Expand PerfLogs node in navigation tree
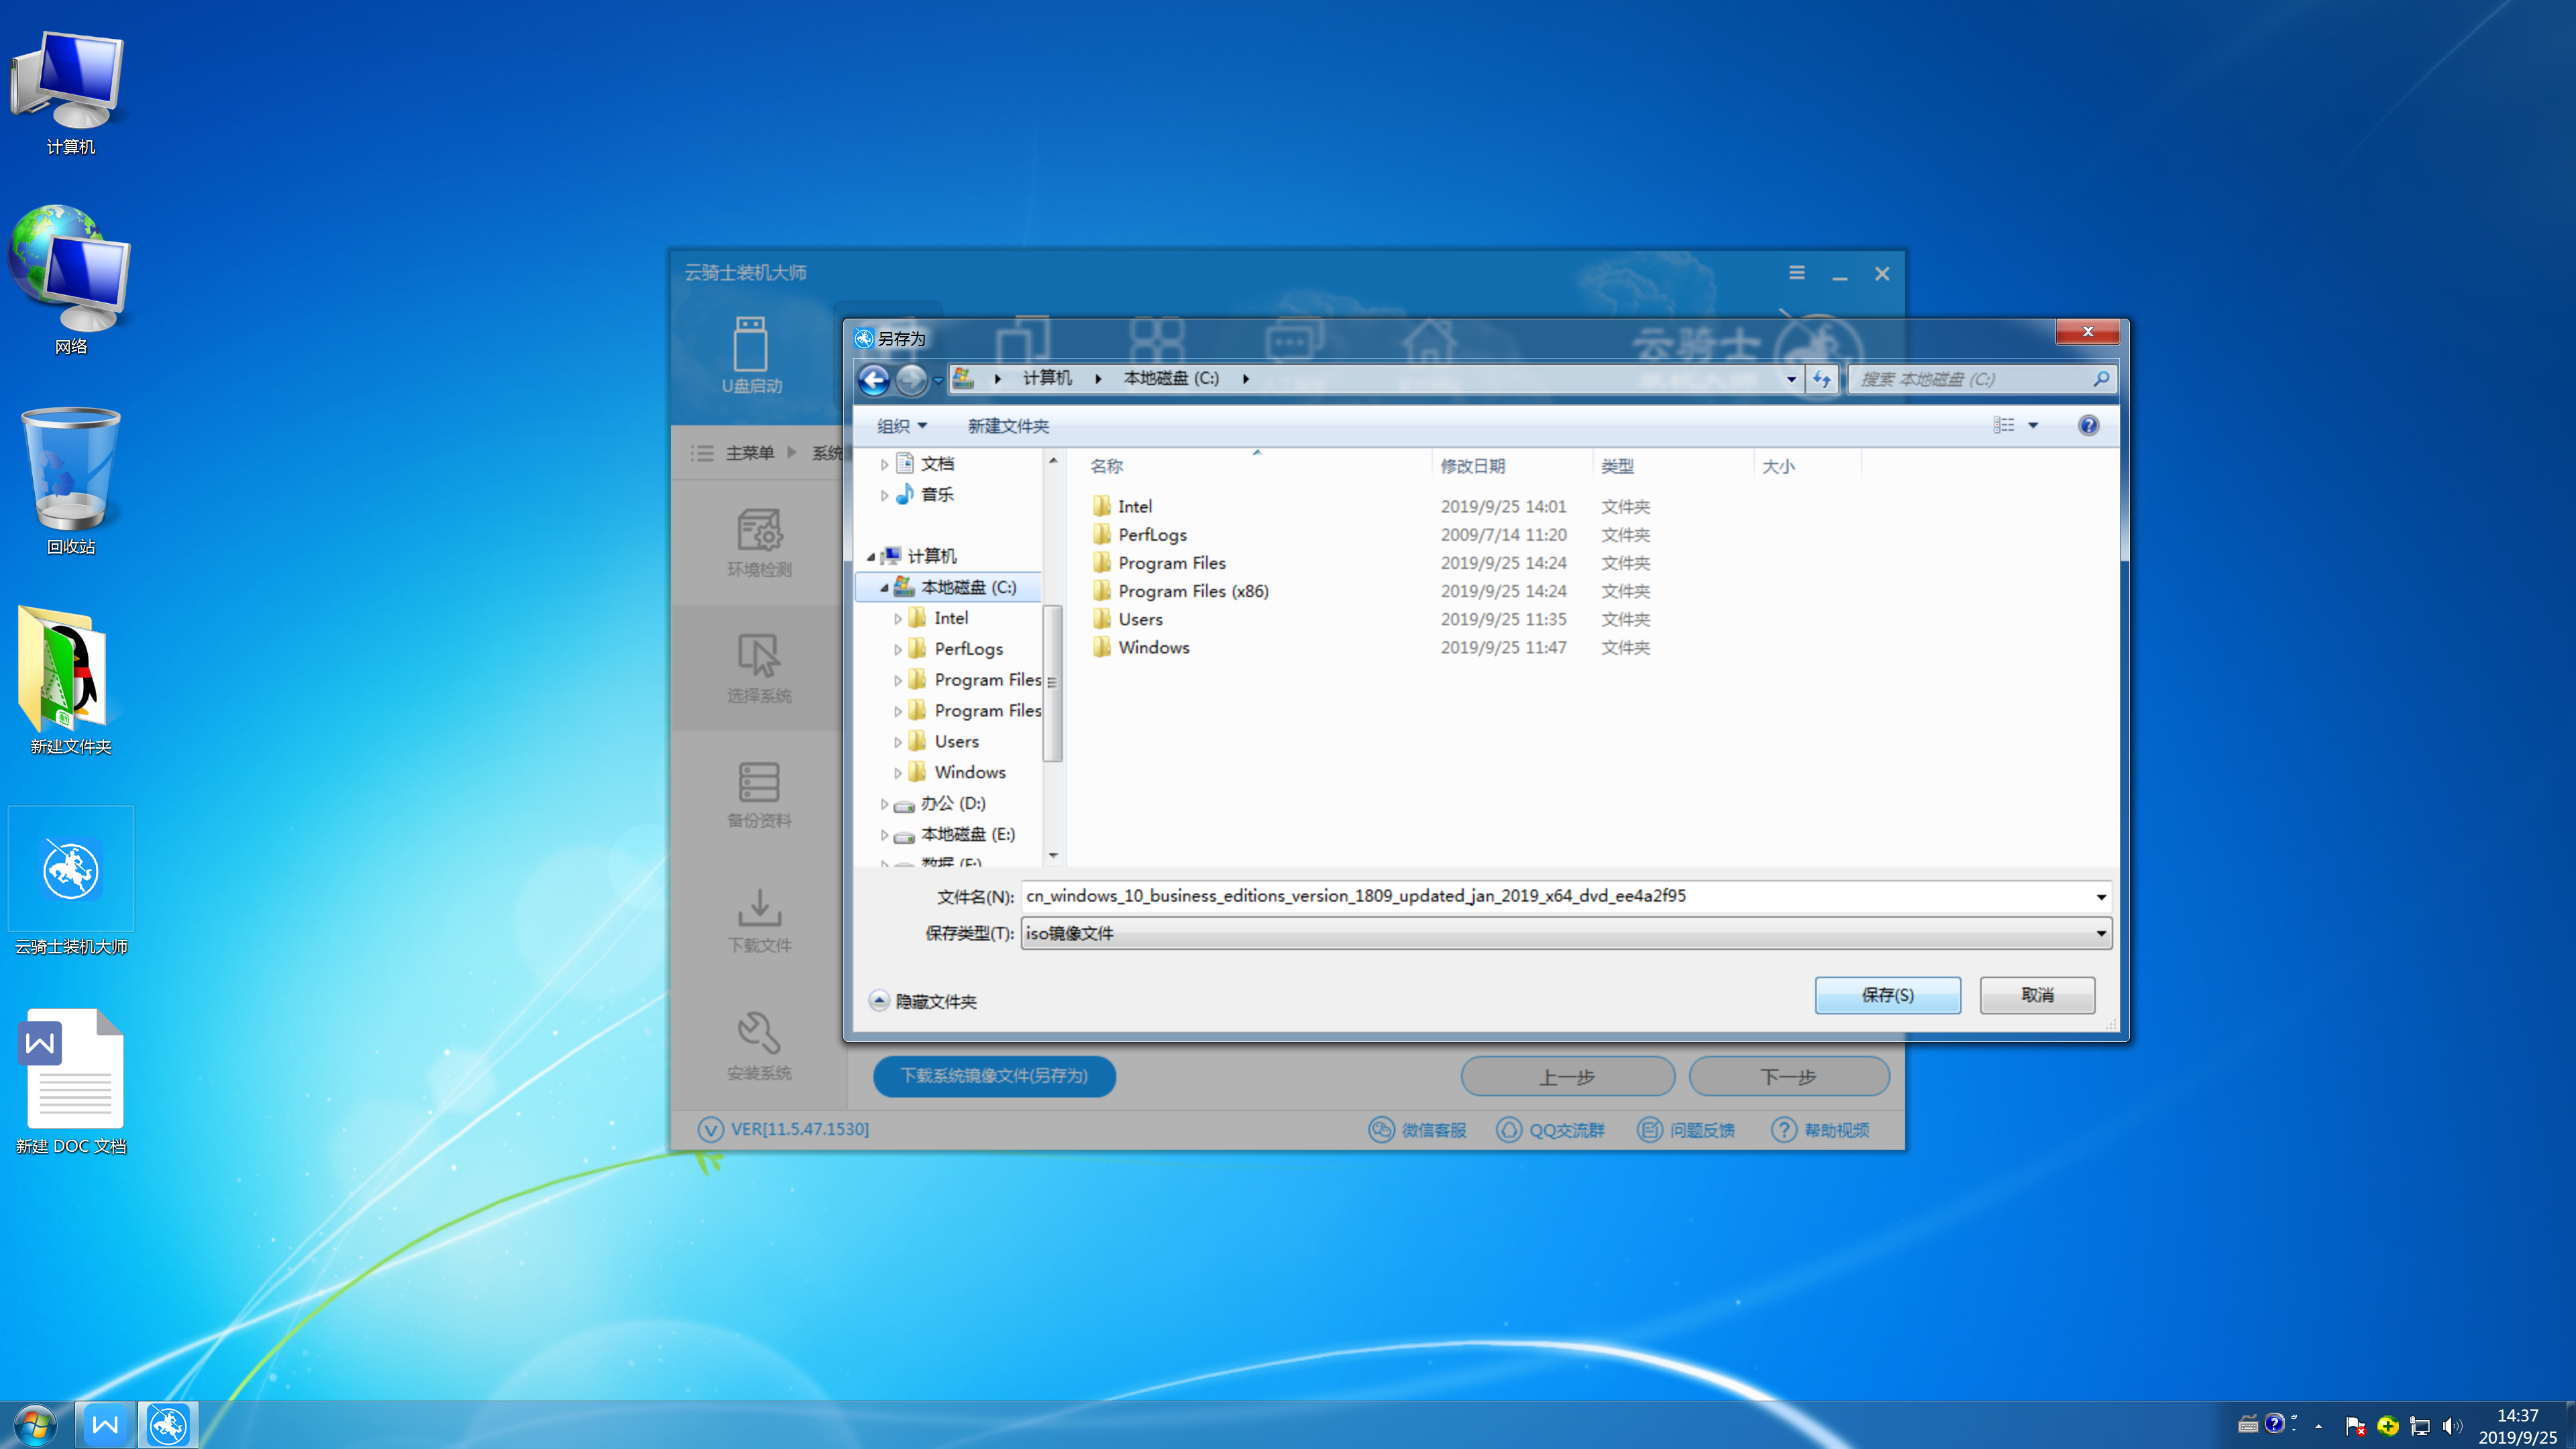The width and height of the screenshot is (2576, 1449). tap(898, 650)
